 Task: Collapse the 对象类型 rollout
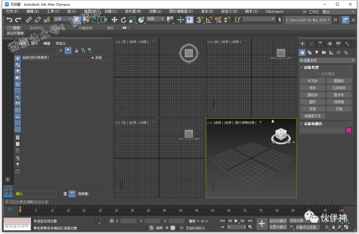pyautogui.click(x=311, y=67)
